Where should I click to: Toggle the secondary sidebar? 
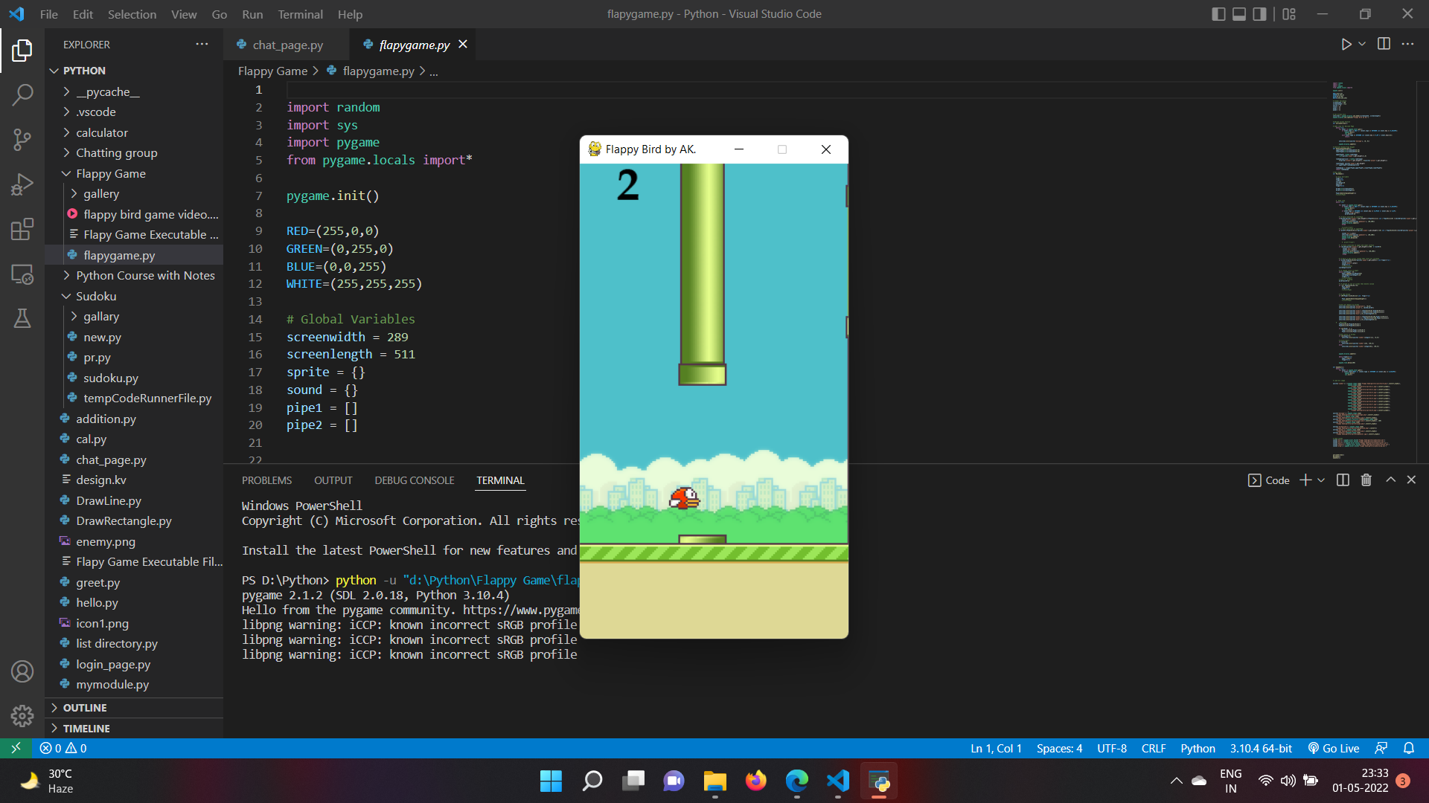1259,13
